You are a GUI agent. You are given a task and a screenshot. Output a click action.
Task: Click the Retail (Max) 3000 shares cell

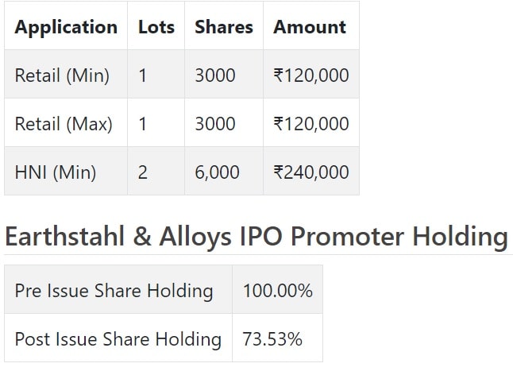click(215, 124)
